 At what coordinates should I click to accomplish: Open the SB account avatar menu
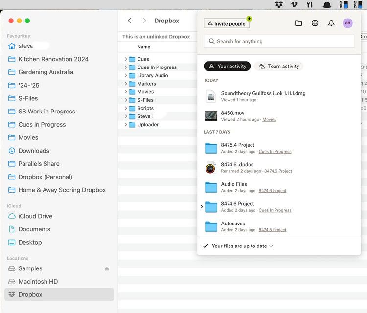click(x=347, y=23)
